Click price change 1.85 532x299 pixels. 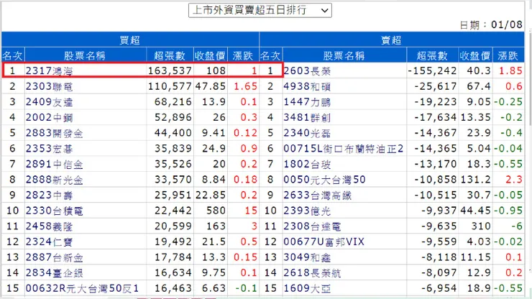[x=510, y=70]
